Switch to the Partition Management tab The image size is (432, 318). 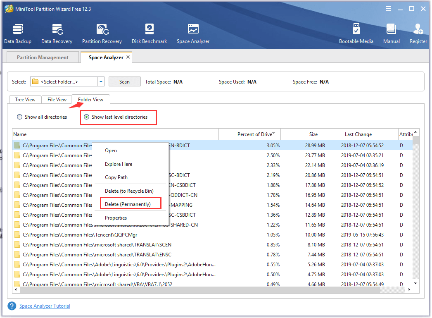point(43,57)
